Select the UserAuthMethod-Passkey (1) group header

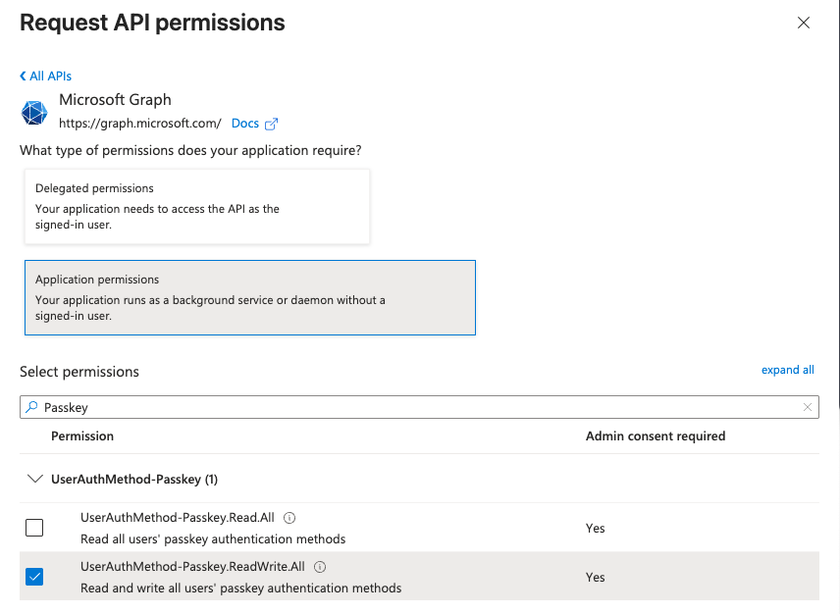(x=134, y=480)
